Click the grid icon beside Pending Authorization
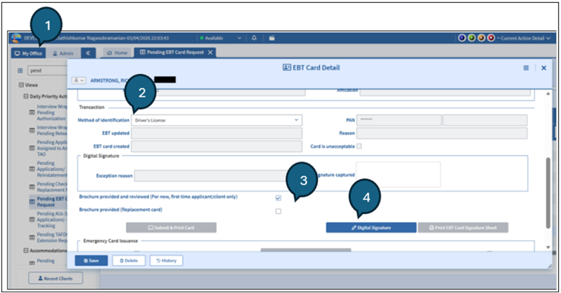The height and width of the screenshot is (293, 561). click(x=32, y=113)
